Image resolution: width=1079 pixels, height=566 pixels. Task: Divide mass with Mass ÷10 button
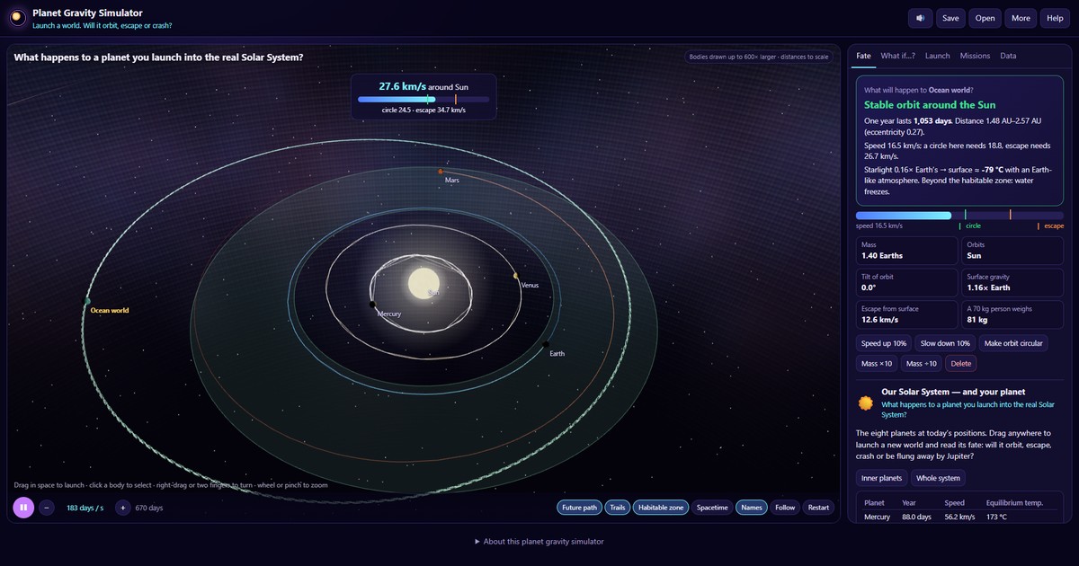coord(922,363)
